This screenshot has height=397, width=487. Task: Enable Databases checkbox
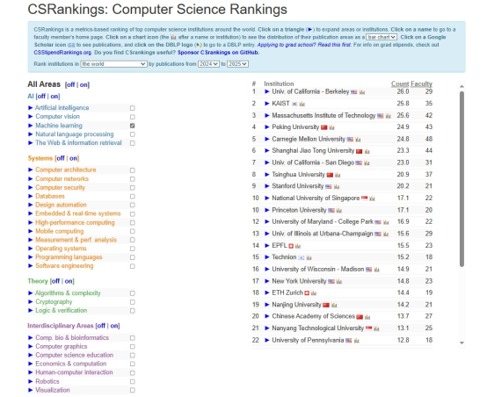pos(133,197)
